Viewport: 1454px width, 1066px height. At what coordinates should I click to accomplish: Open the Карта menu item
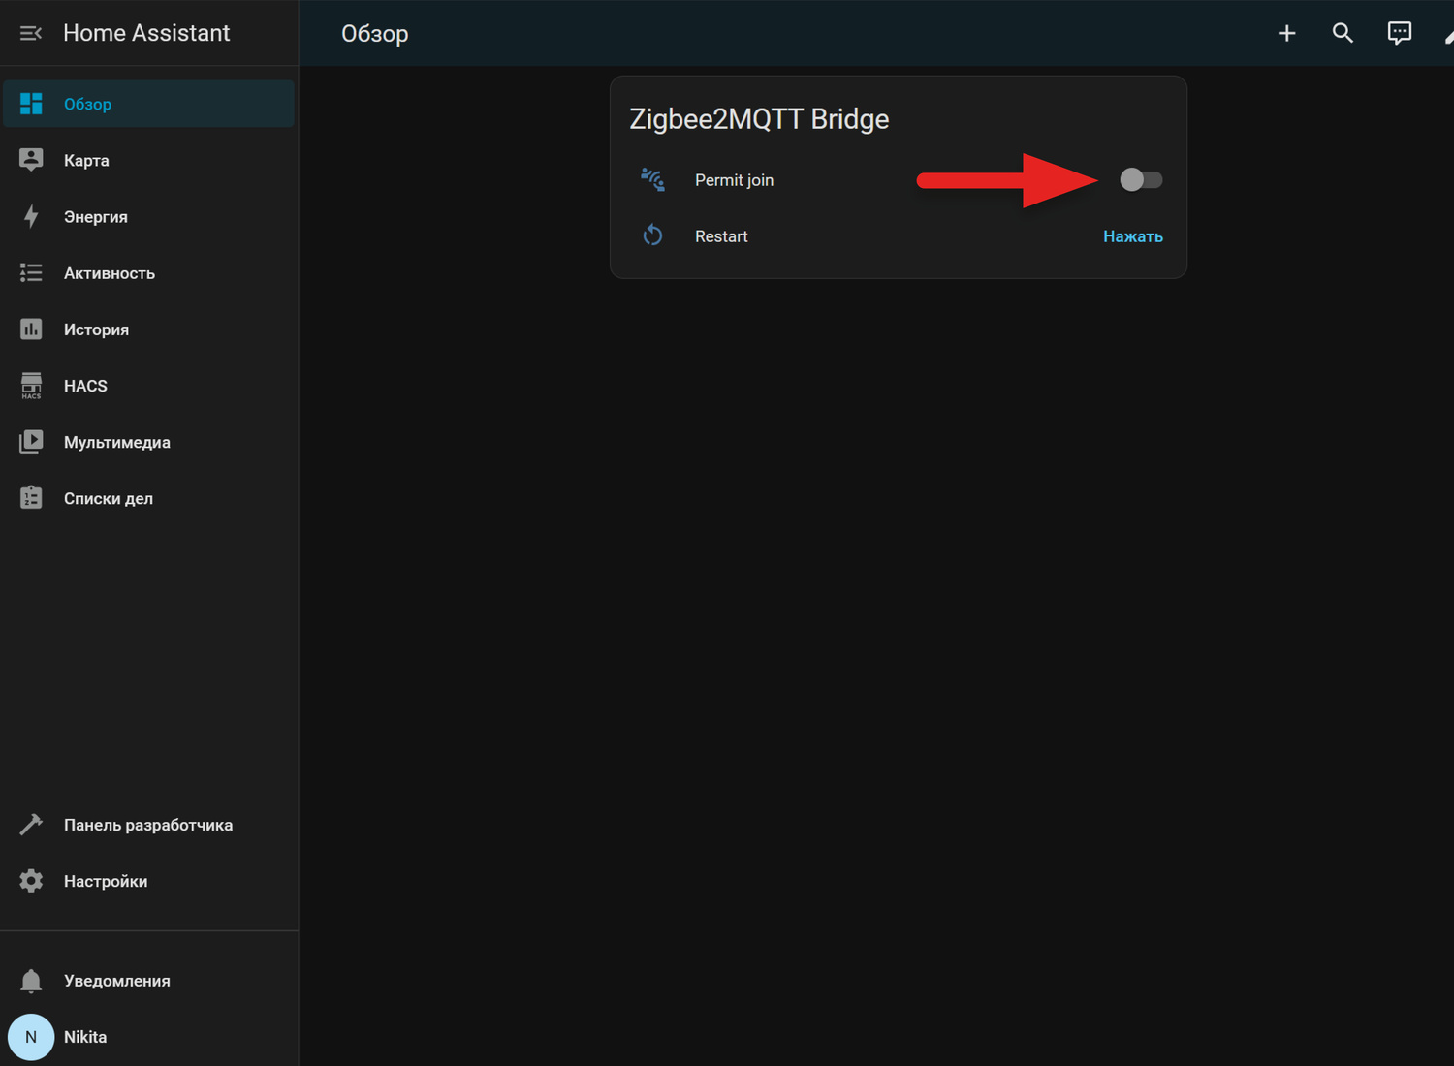(149, 160)
